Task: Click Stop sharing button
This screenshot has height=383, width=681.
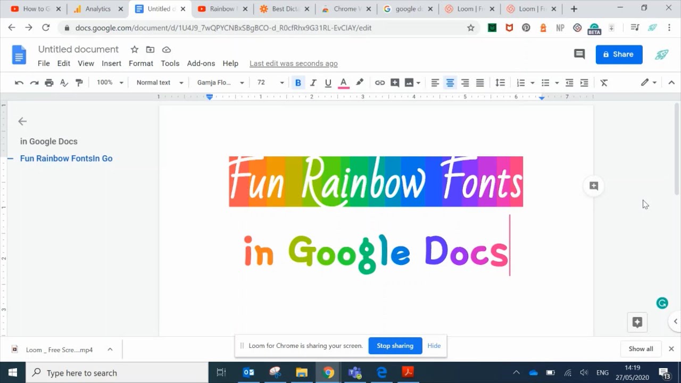Action: click(x=395, y=346)
